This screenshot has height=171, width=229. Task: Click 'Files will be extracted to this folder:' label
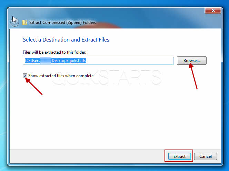(54, 52)
